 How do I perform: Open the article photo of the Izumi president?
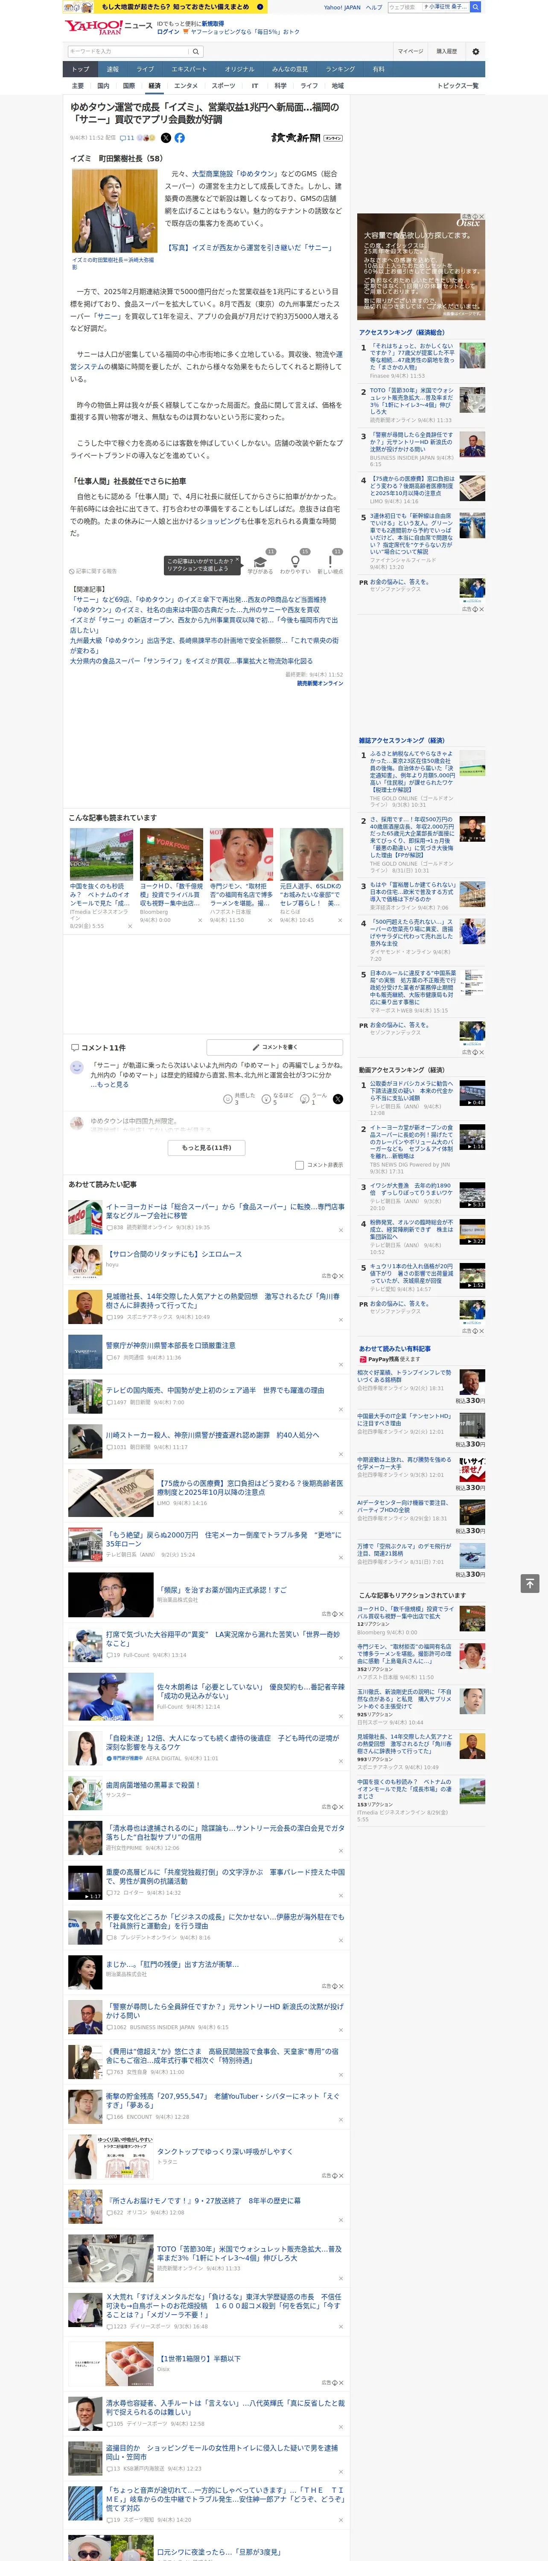pos(114,211)
